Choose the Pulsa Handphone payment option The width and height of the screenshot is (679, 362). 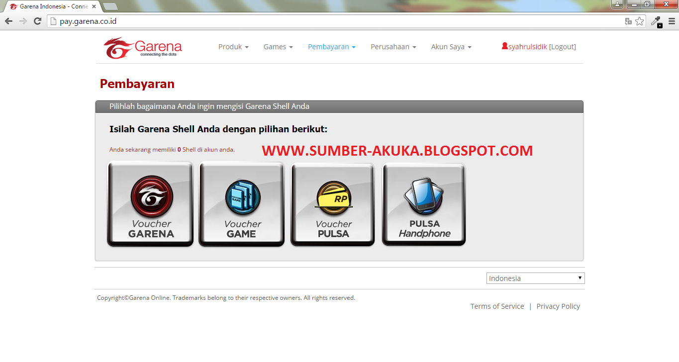click(424, 204)
